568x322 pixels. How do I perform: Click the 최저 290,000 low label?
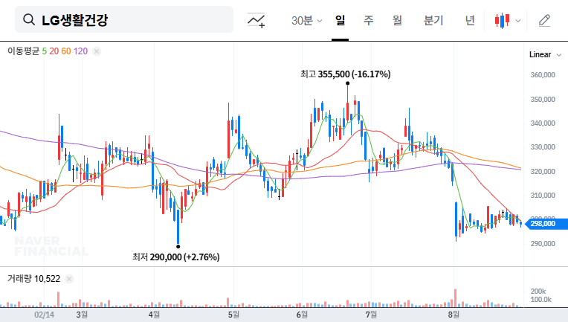click(175, 257)
